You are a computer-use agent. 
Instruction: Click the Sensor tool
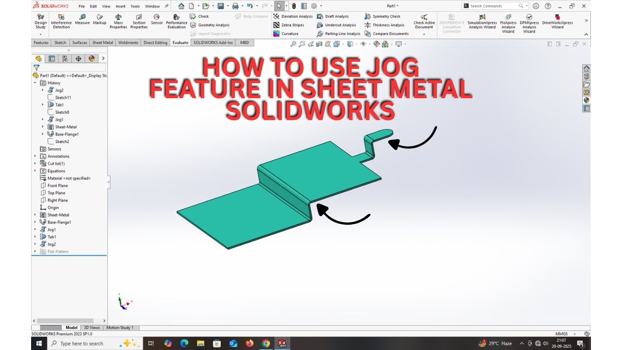156,20
